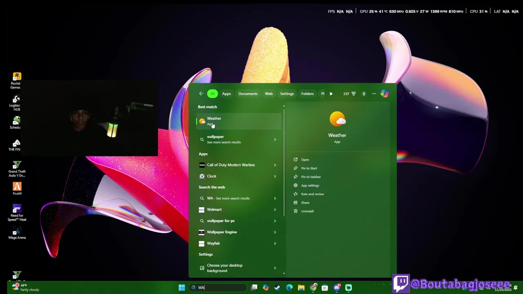Expand the WA web search chevron
The height and width of the screenshot is (294, 523).
[x=275, y=198]
